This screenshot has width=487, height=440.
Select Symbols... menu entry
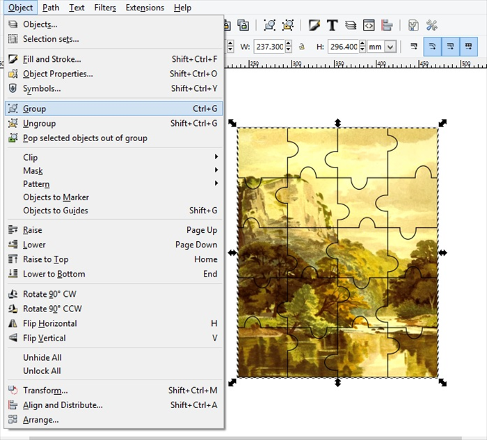pyautogui.click(x=113, y=88)
